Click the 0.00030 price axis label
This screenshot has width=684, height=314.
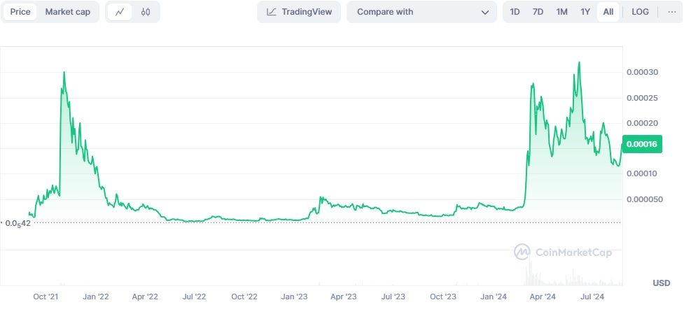[x=642, y=72]
